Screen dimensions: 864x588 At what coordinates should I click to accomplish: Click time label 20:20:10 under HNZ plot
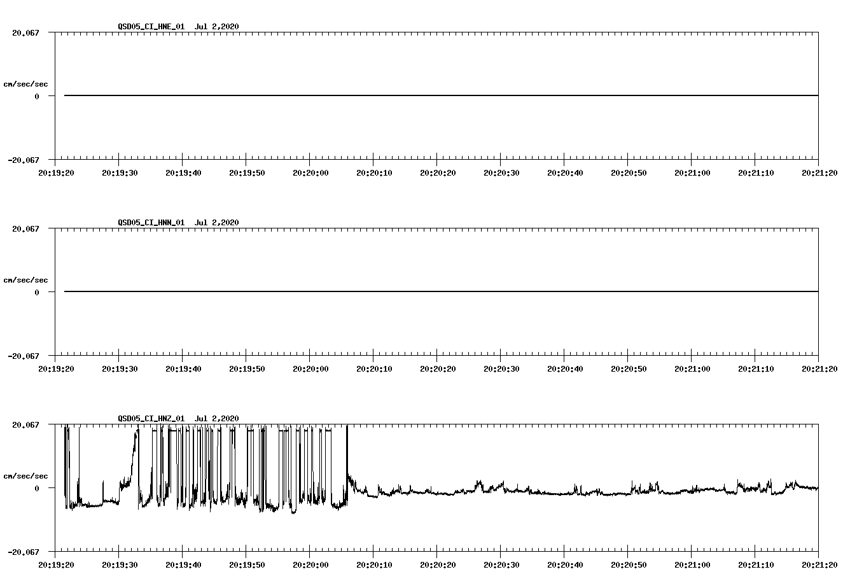point(374,565)
